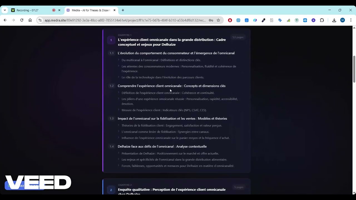356x200 pixels.
Task: Bookmark this page with the star
Action: pyautogui.click(x=218, y=20)
